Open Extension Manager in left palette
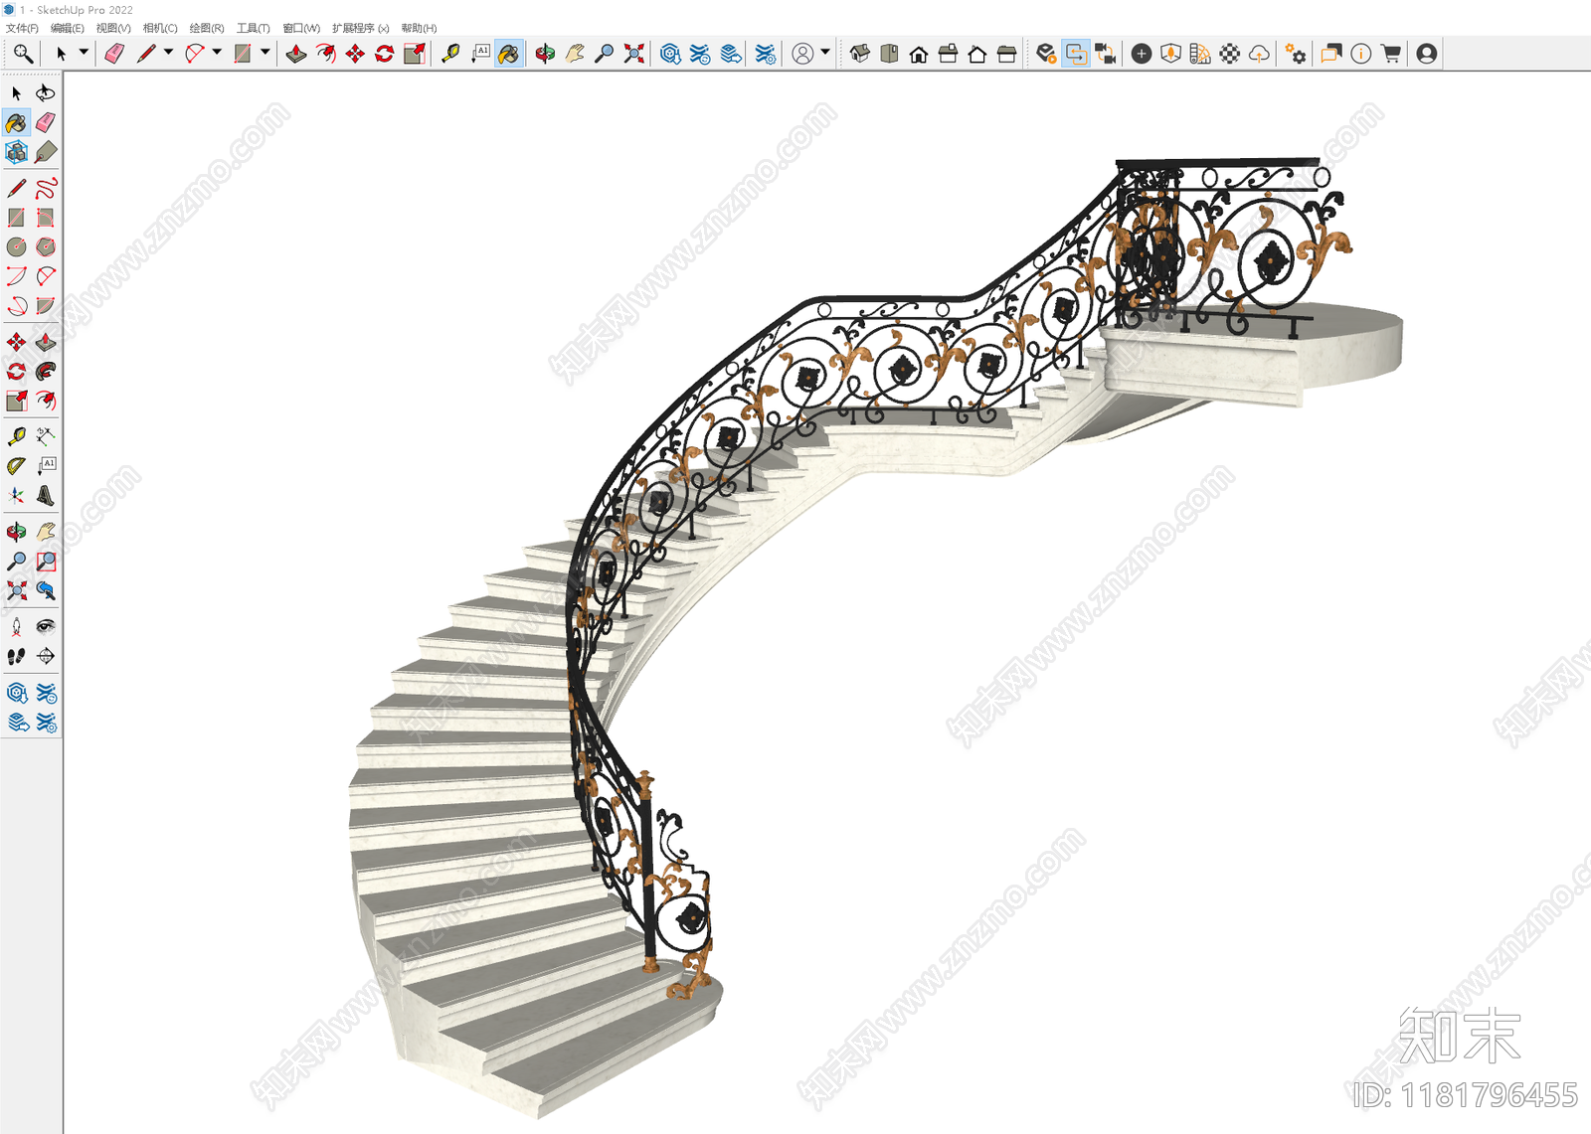The height and width of the screenshot is (1134, 1591). 46,723
